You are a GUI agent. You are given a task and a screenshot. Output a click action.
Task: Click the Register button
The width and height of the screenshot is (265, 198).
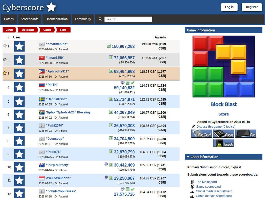252,7
